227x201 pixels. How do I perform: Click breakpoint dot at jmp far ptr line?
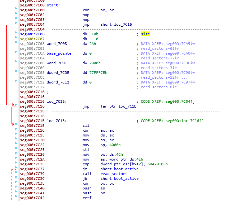[16, 105]
